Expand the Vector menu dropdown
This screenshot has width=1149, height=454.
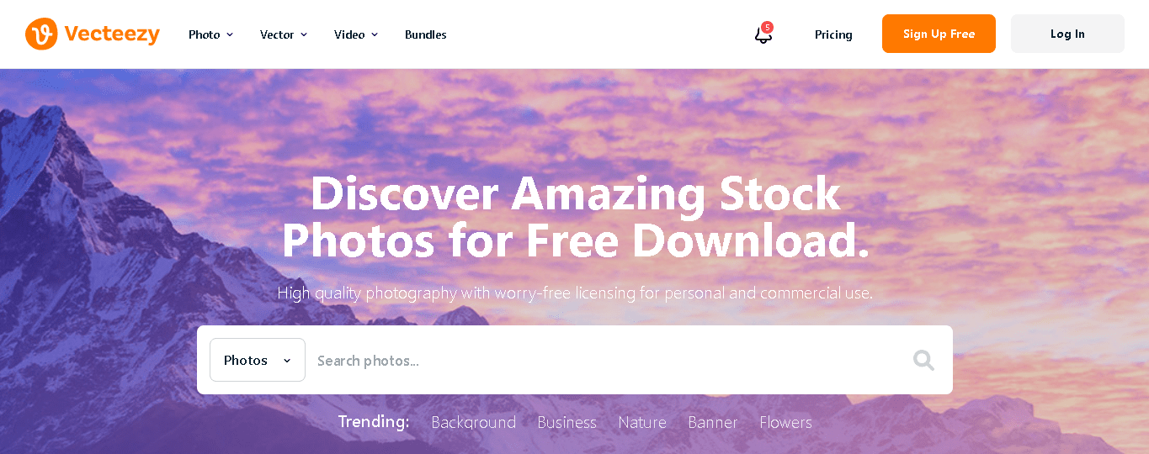(x=284, y=34)
